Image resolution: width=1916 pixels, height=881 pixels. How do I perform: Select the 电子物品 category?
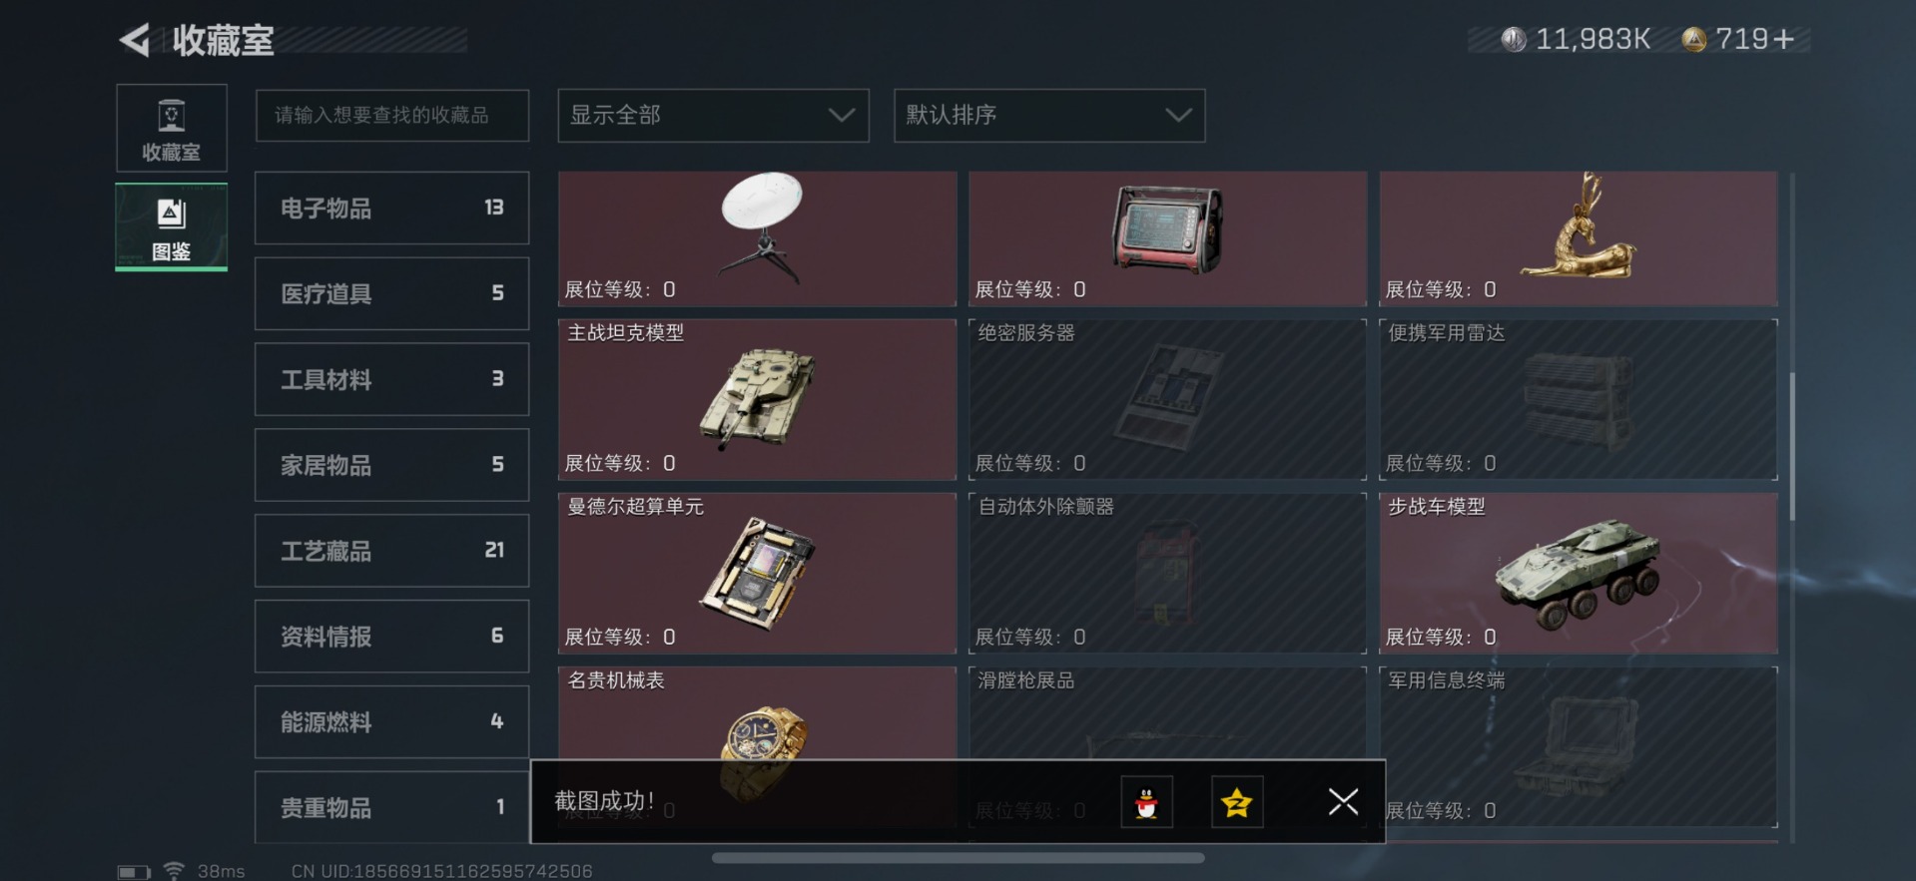(x=392, y=209)
